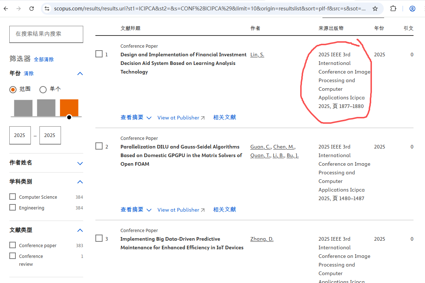Open the browser profile icon

(x=412, y=9)
